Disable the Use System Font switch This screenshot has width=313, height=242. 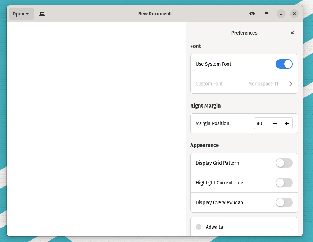[x=284, y=64]
